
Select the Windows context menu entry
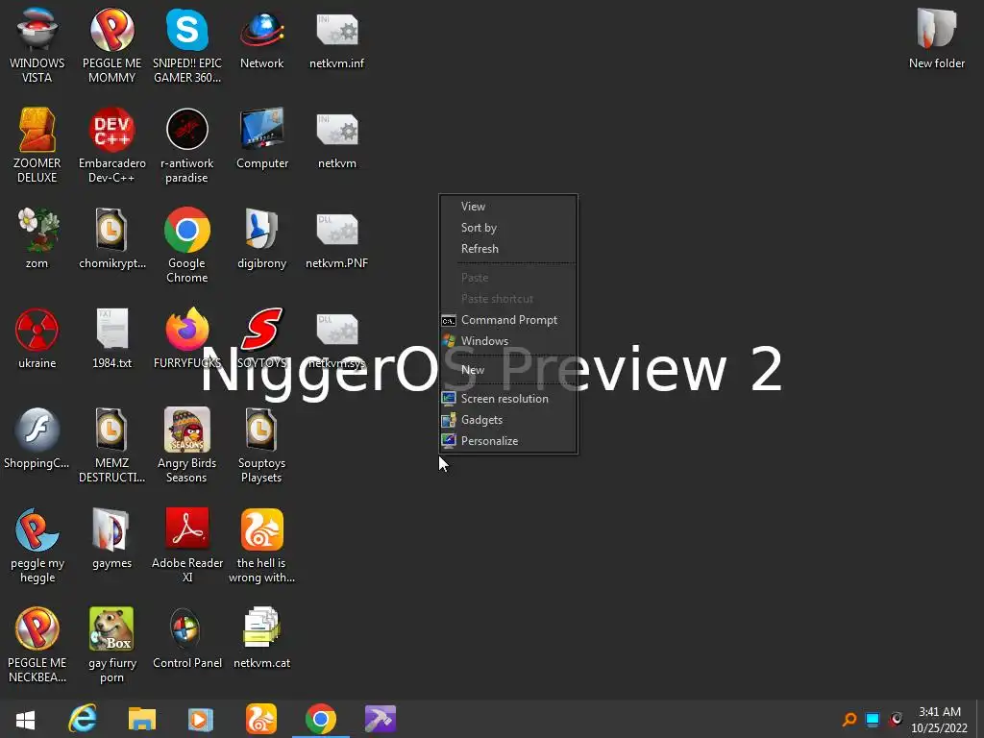point(508,341)
